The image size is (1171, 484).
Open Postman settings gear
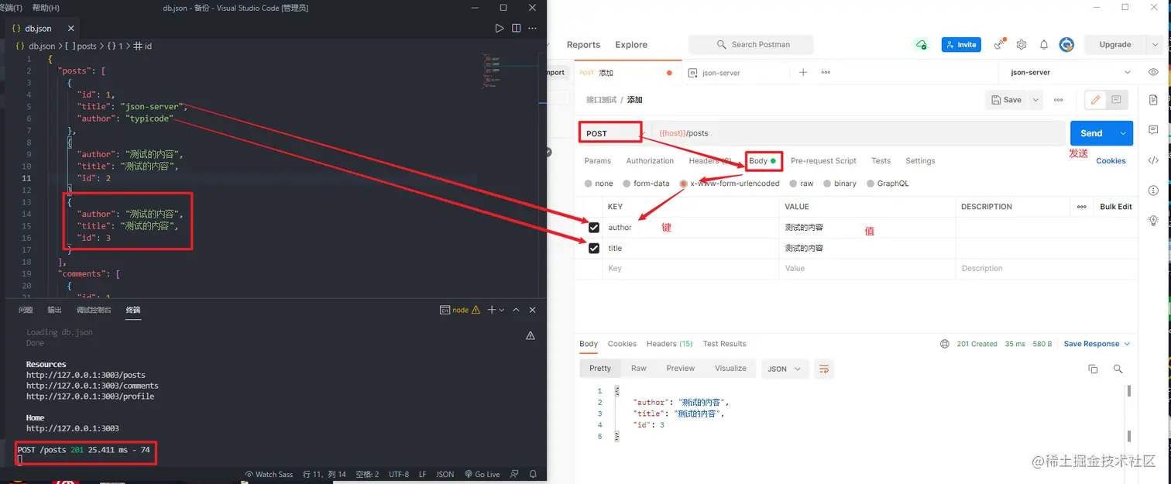(1022, 45)
